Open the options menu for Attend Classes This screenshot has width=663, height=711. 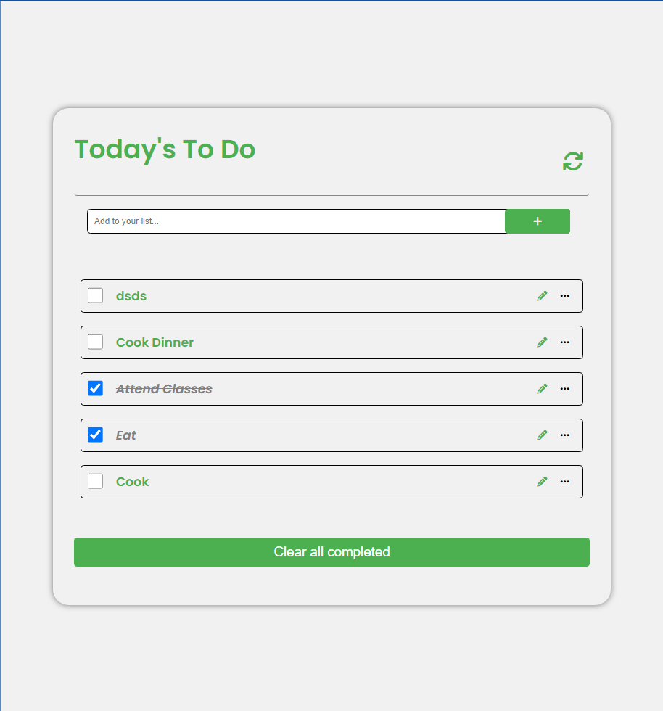[x=564, y=388]
